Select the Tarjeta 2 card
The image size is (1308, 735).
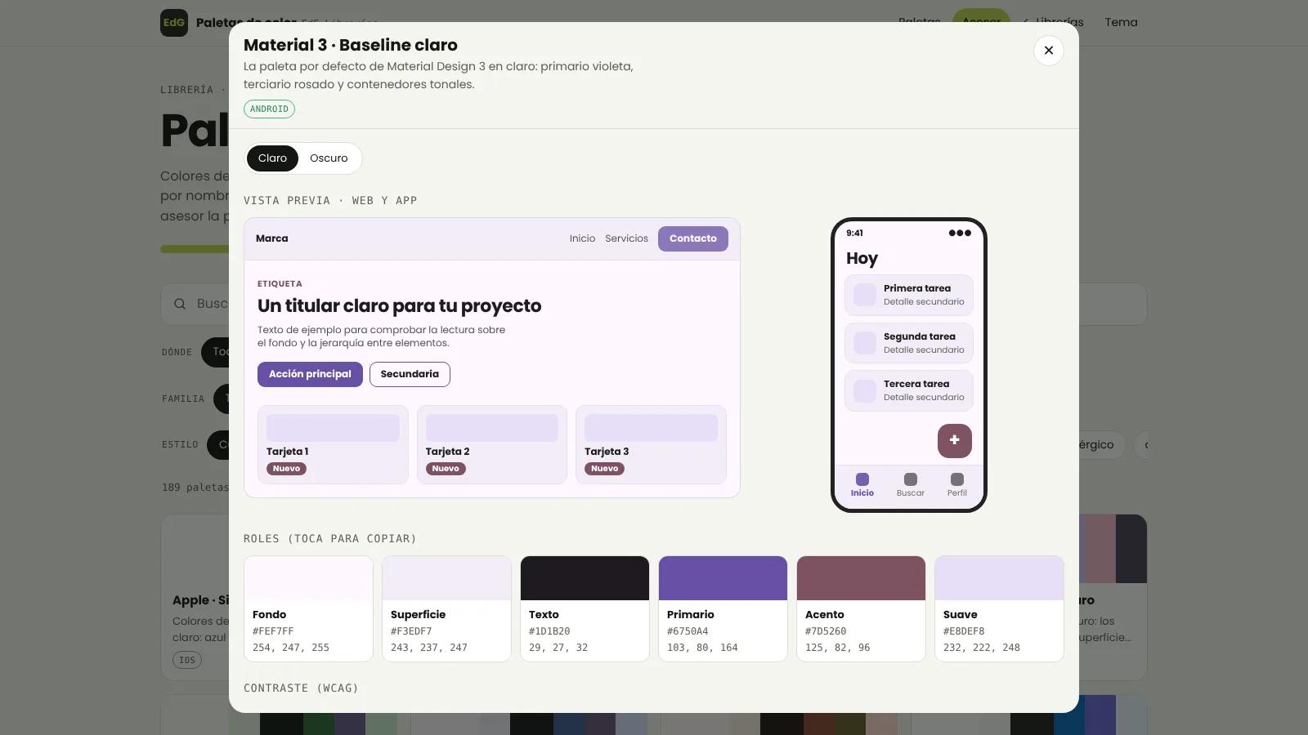(492, 445)
